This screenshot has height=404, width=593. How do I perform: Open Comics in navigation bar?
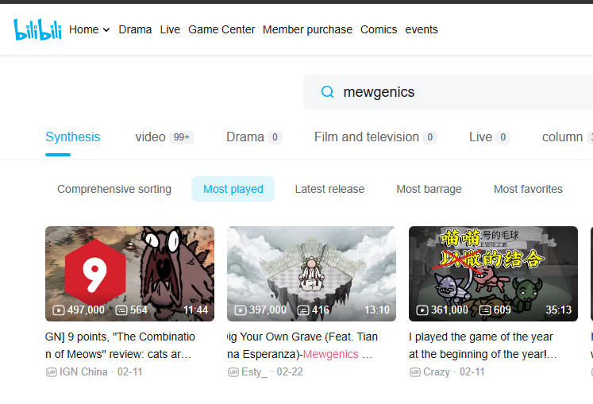[x=379, y=29]
